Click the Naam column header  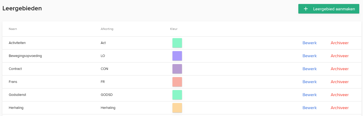pos(13,29)
